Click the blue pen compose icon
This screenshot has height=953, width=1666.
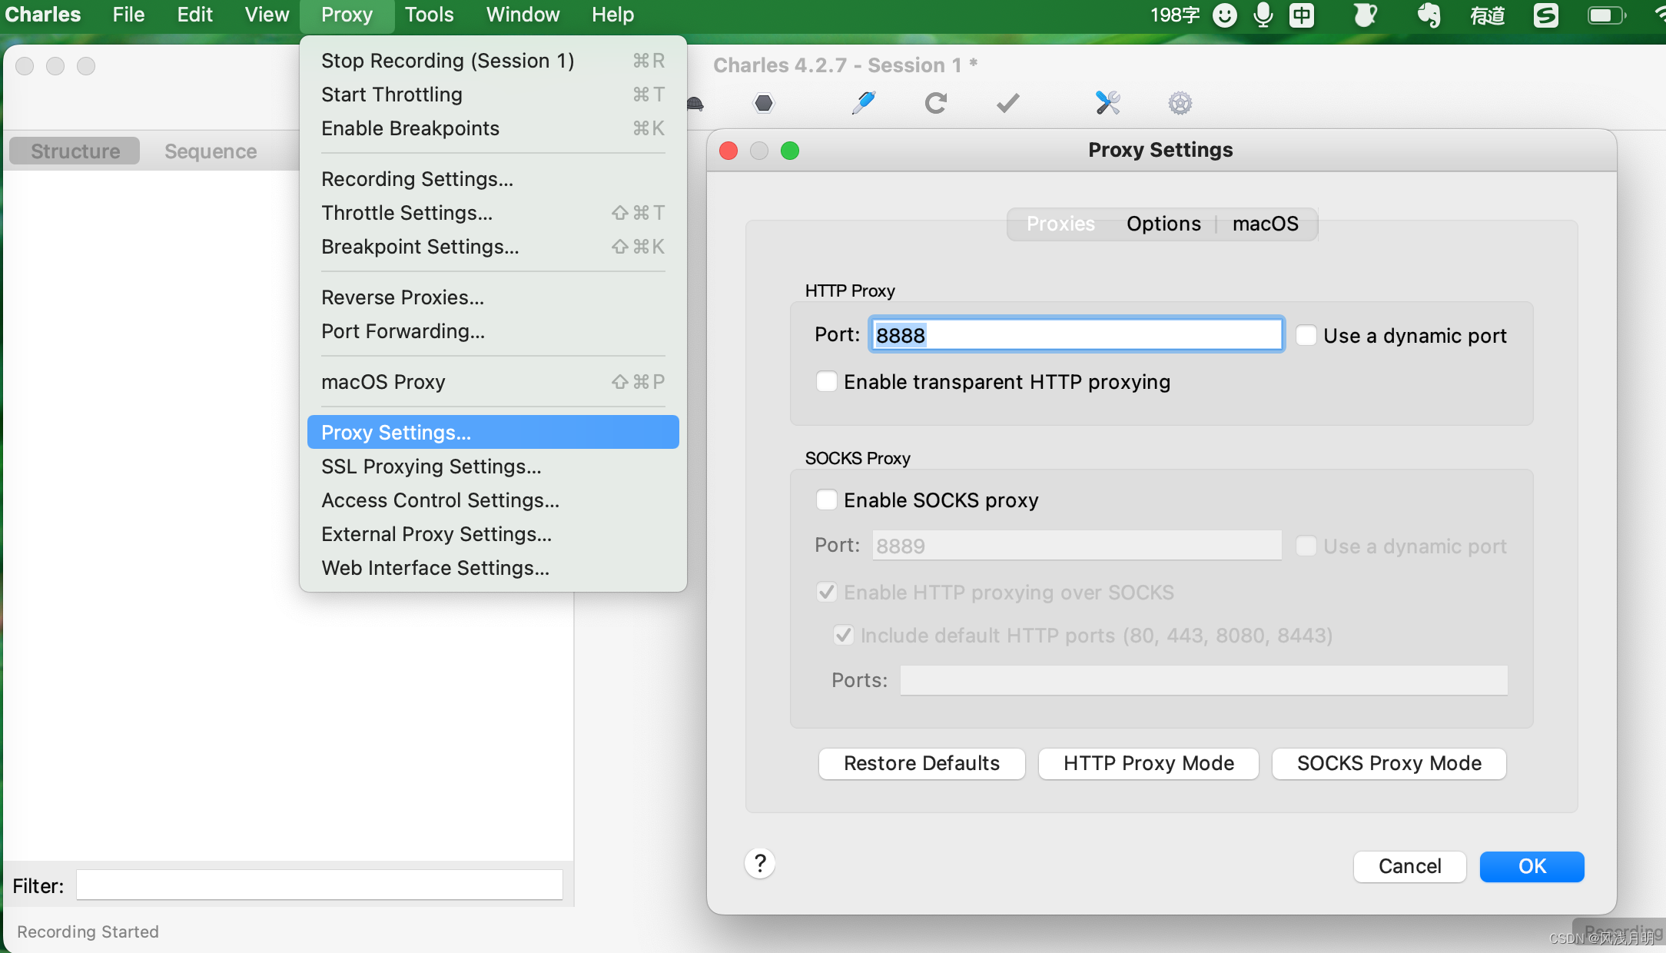[x=864, y=102]
